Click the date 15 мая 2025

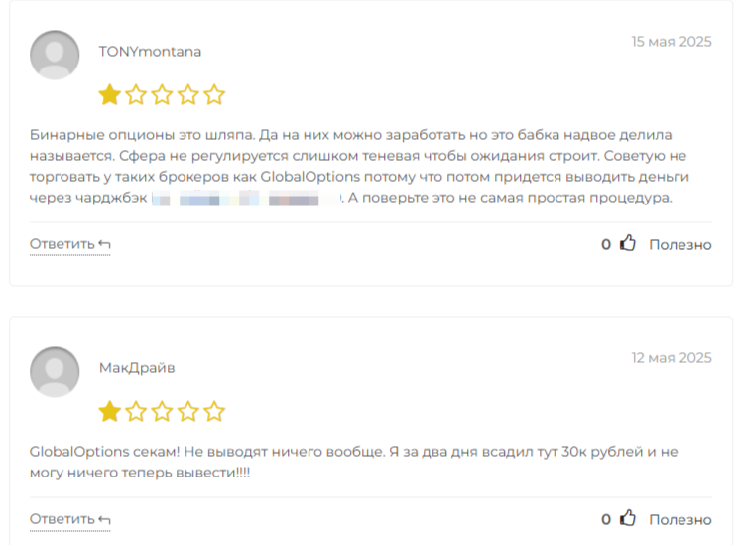(x=671, y=42)
